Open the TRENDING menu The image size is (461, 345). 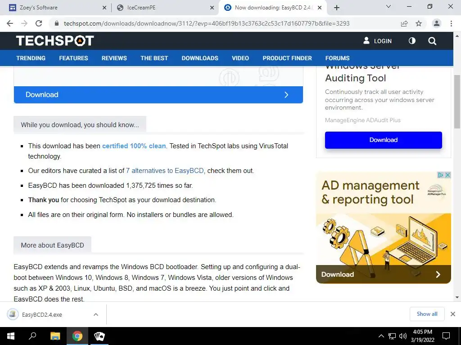pos(31,58)
